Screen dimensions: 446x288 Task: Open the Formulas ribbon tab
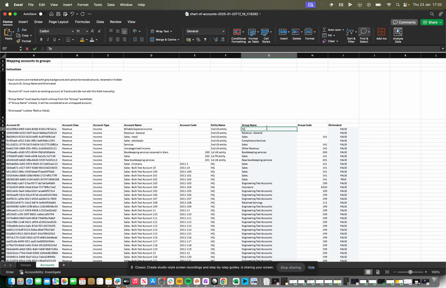click(x=82, y=22)
